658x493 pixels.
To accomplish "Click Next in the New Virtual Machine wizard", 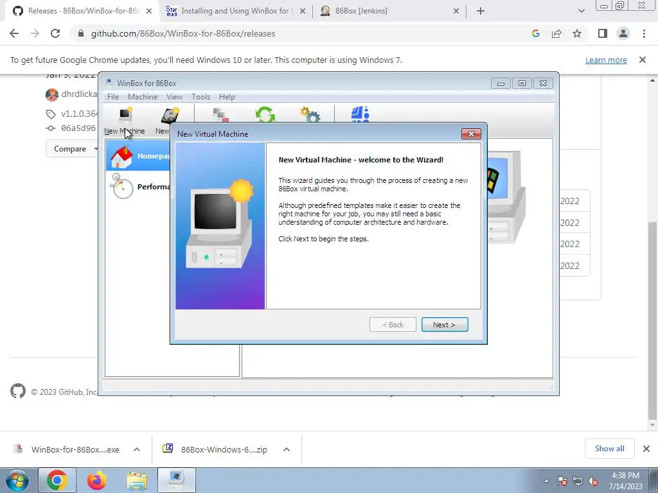I will point(445,325).
